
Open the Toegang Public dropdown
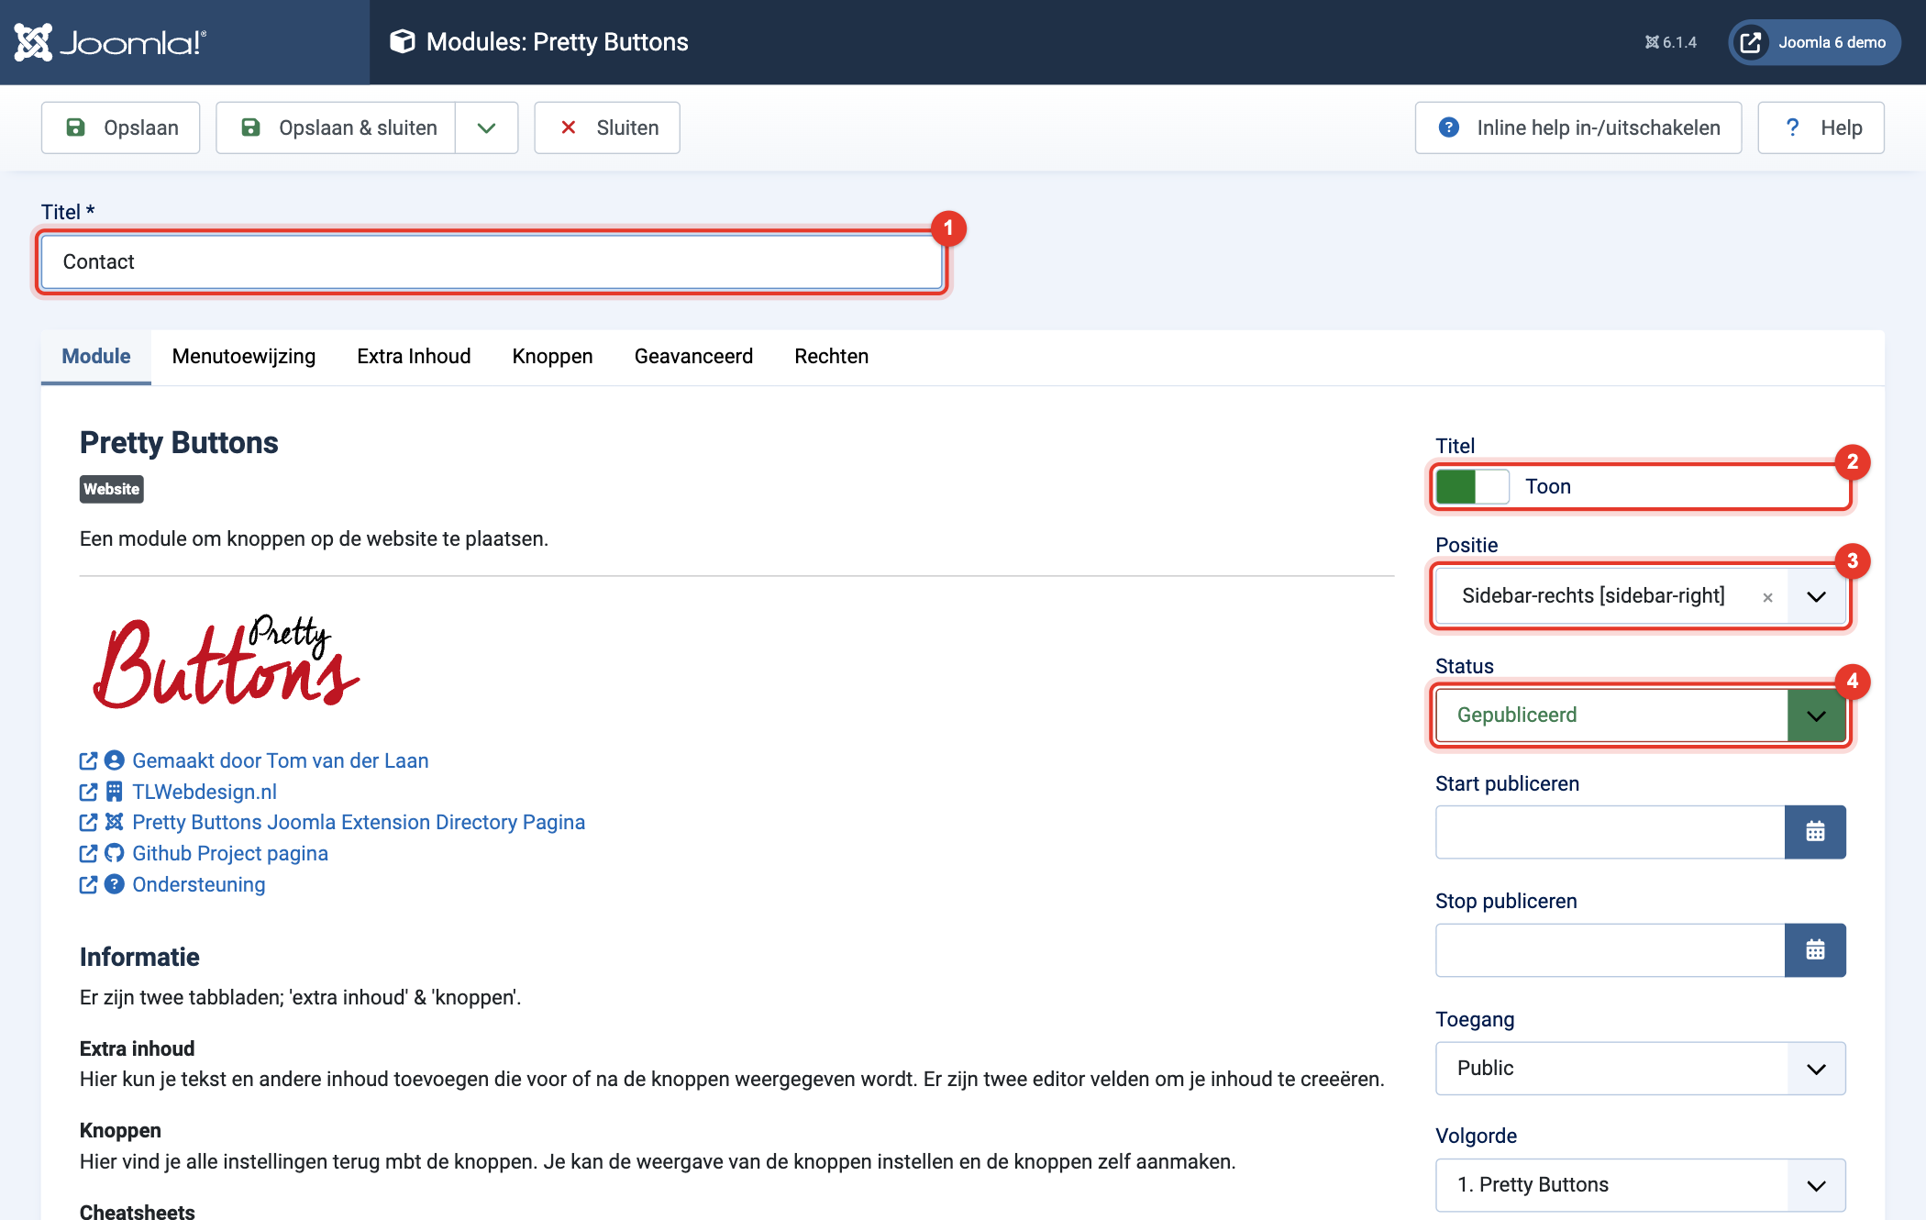tap(1641, 1069)
